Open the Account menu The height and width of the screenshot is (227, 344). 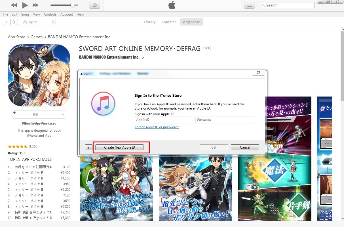coord(67,14)
